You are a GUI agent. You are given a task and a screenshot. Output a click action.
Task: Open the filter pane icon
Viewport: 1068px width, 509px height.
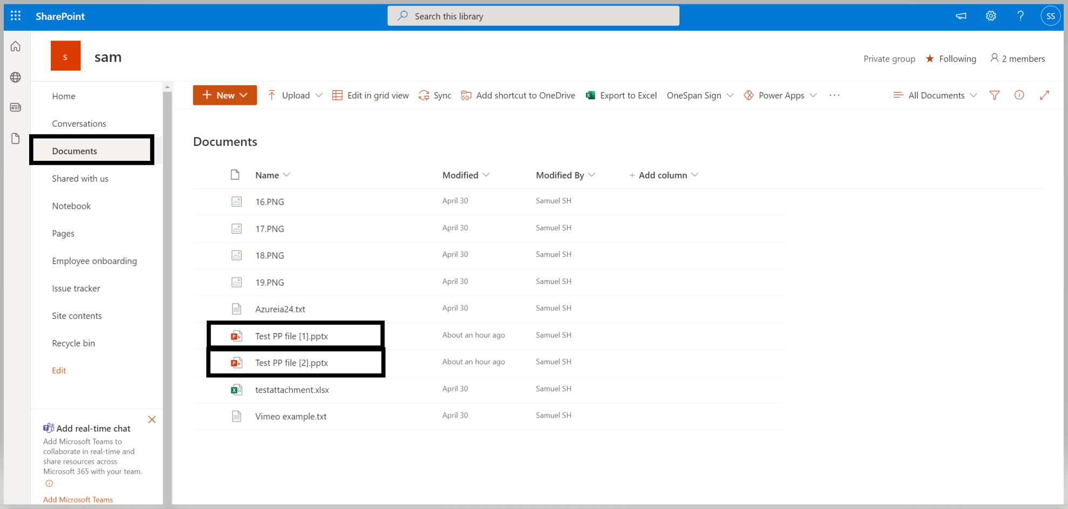click(995, 95)
